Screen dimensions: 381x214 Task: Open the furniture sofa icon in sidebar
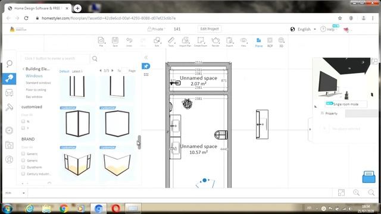pyautogui.click(x=10, y=93)
